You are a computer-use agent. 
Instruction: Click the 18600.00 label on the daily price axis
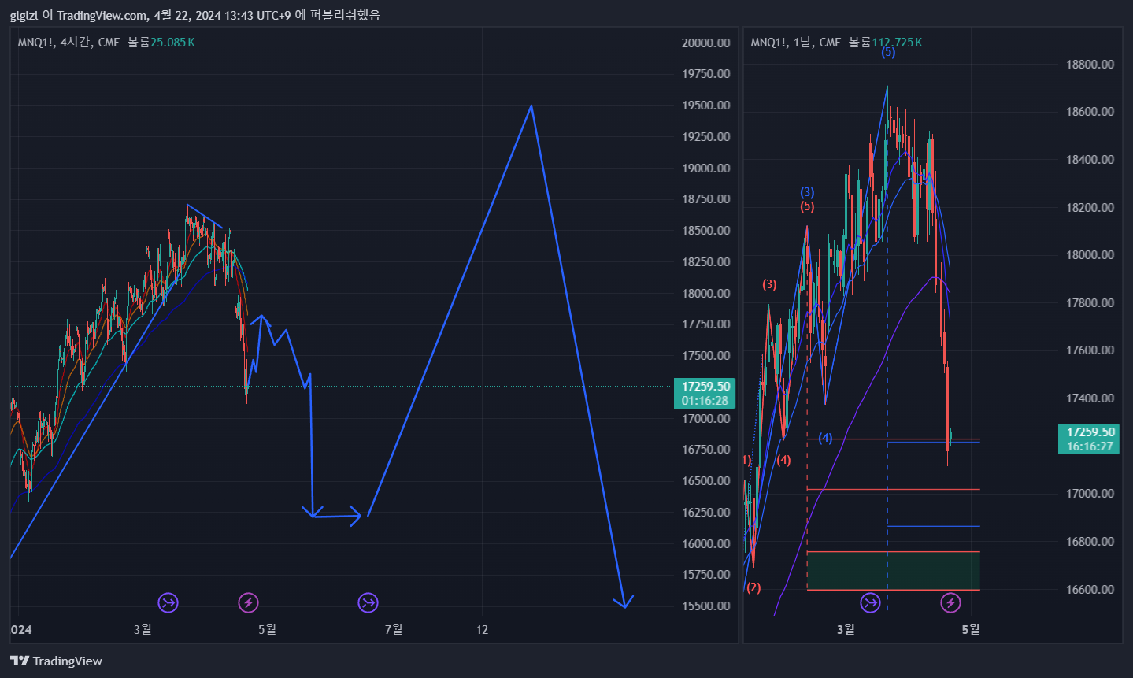[x=1090, y=112]
